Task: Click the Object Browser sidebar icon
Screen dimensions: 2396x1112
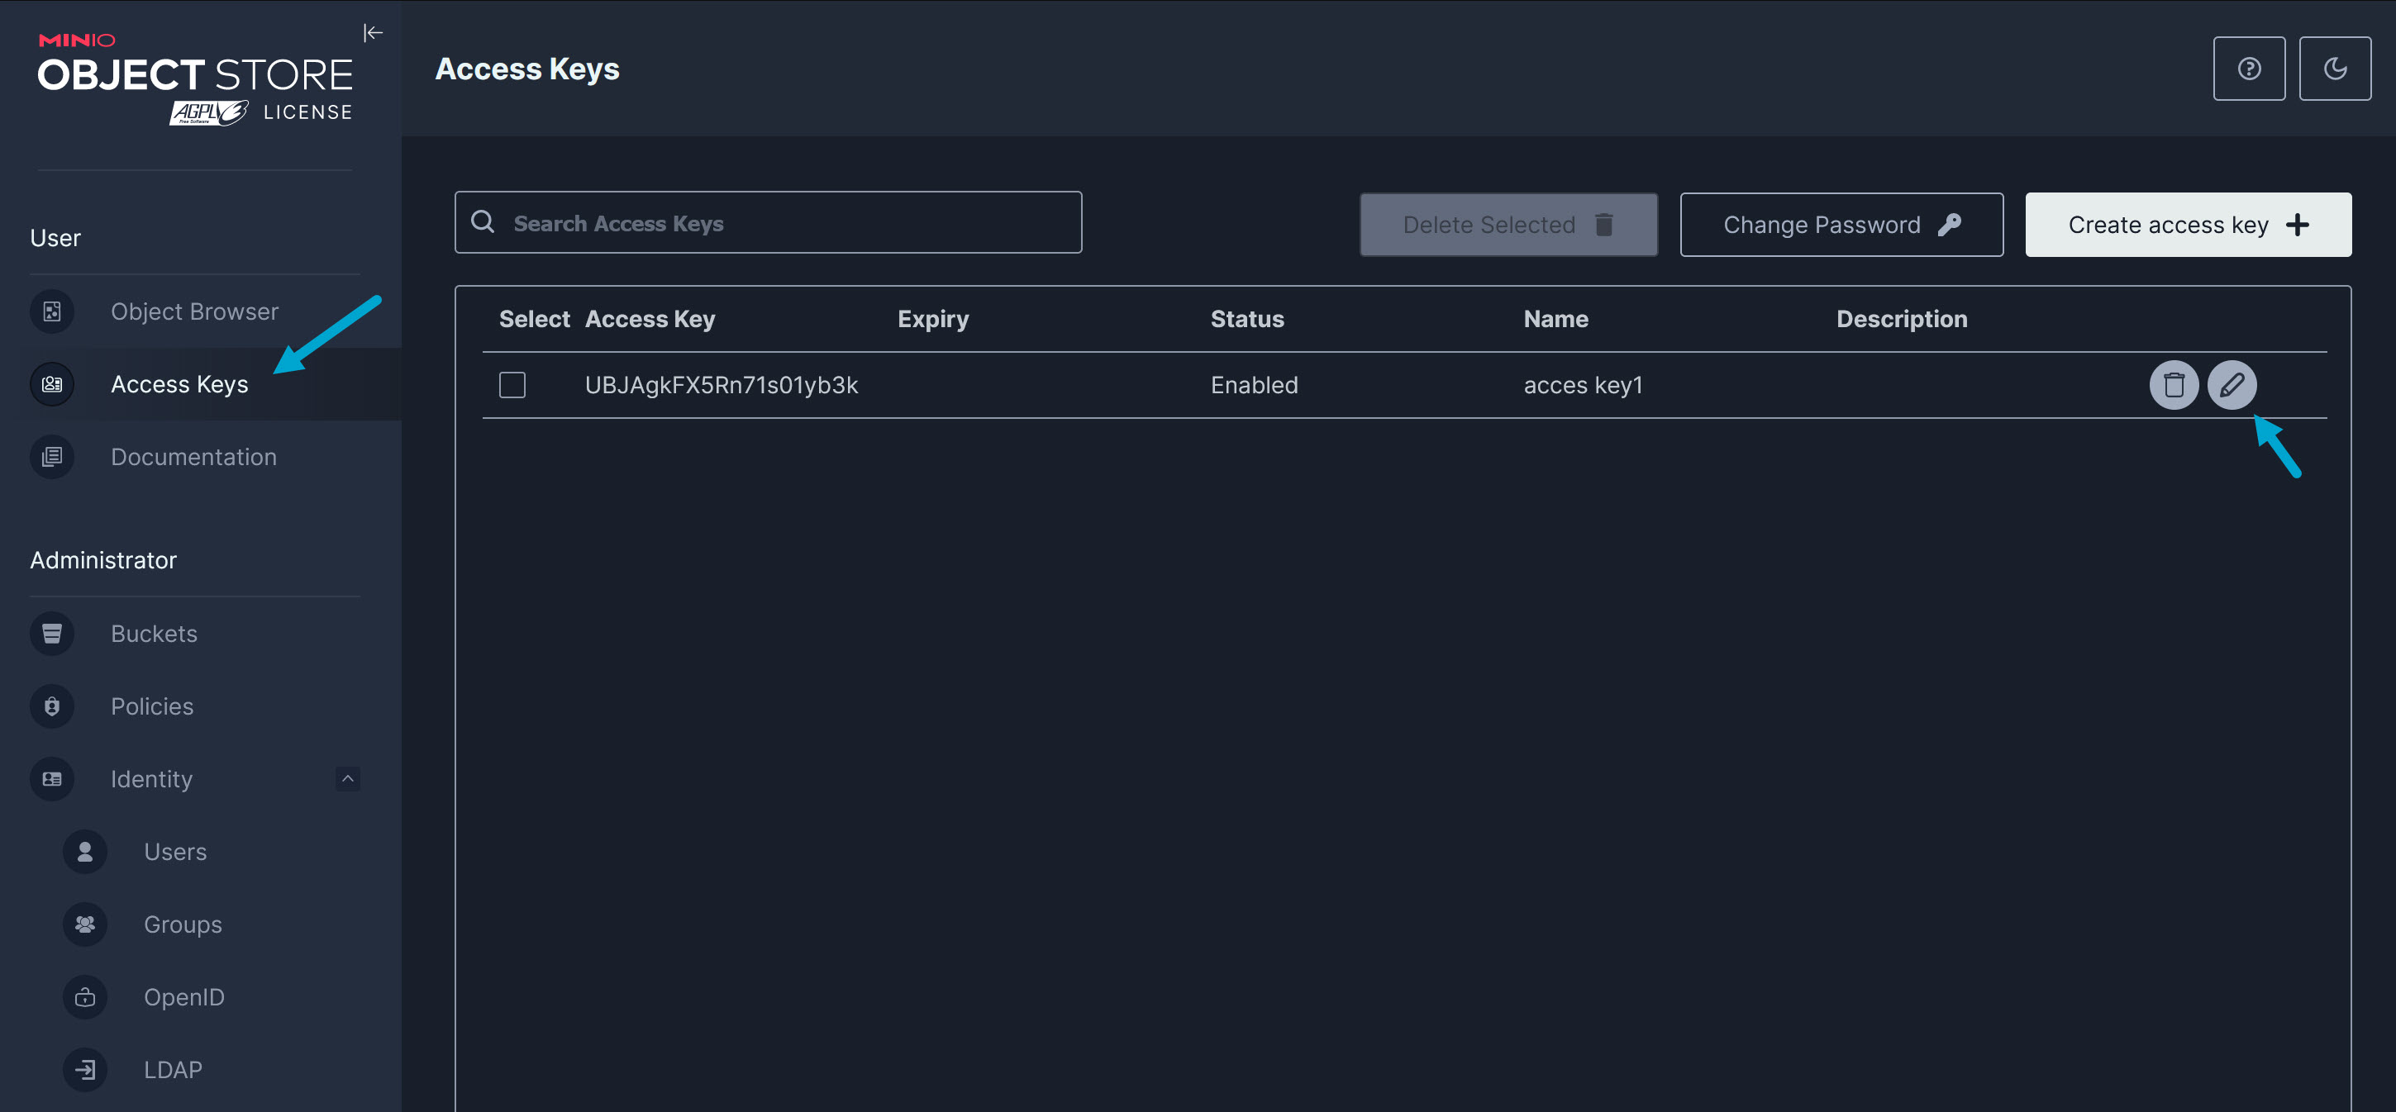Action: (52, 310)
